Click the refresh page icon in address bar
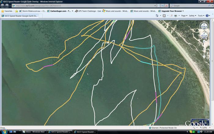This screenshot has height=134, width=214. (x=162, y=6)
